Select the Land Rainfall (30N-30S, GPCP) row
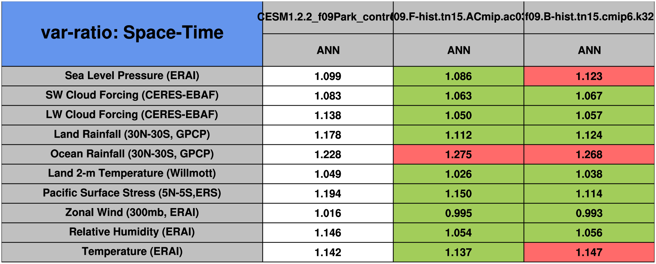656x264 pixels. point(132,134)
